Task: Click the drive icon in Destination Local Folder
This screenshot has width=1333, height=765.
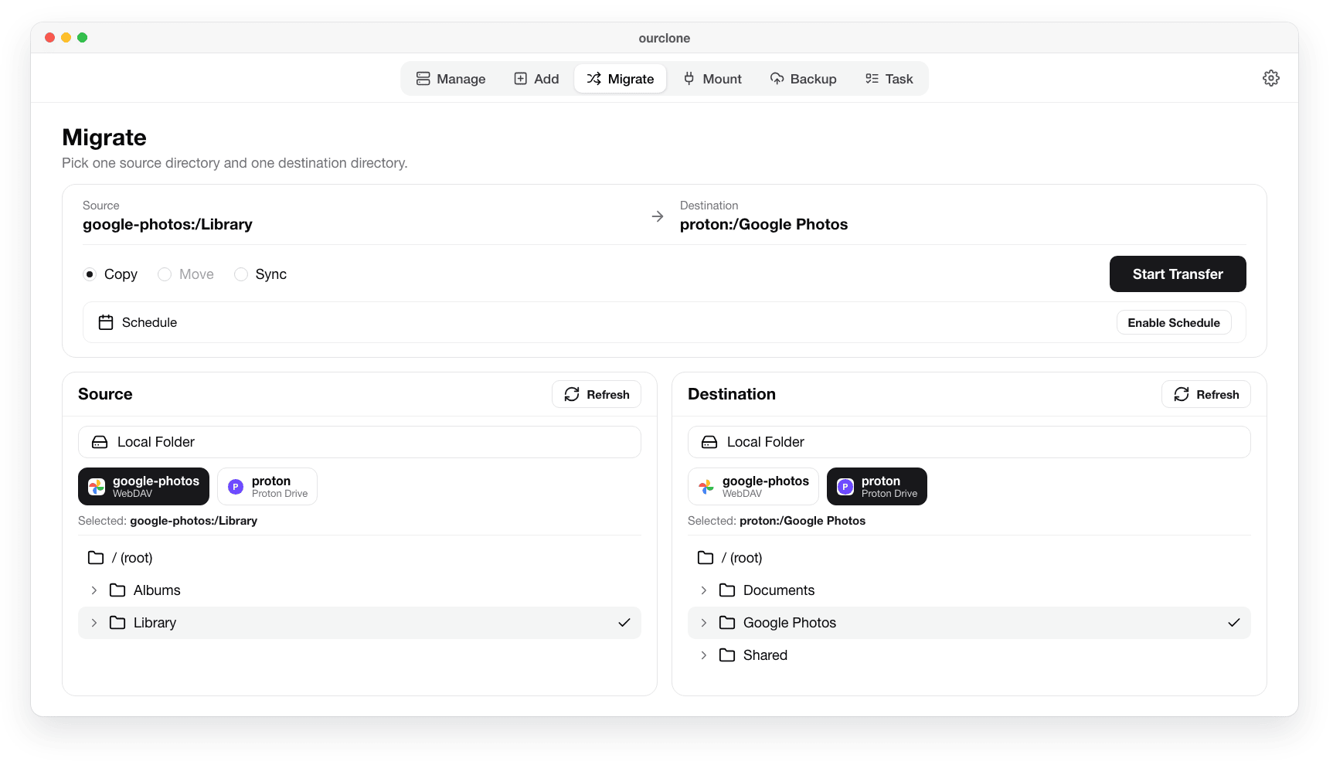Action: [x=709, y=442]
